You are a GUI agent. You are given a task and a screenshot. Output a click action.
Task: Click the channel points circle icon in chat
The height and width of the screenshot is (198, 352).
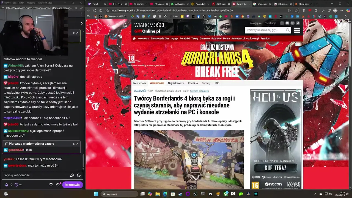coord(16,185)
